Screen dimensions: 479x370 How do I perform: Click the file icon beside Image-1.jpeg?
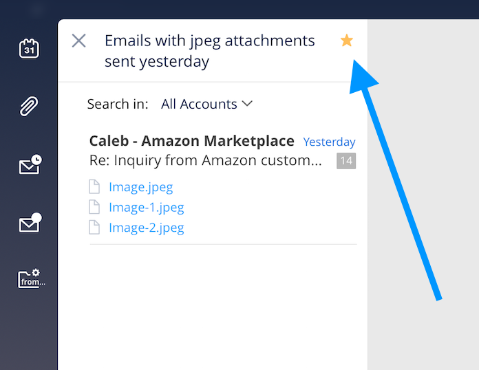pos(94,207)
